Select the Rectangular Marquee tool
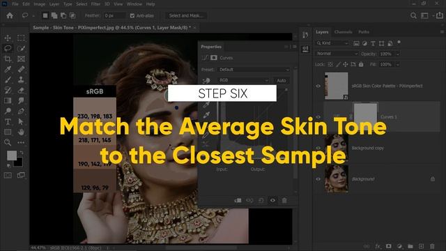 (21, 38)
